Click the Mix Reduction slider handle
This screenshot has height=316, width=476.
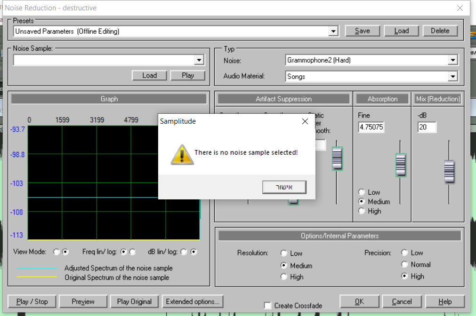449,172
